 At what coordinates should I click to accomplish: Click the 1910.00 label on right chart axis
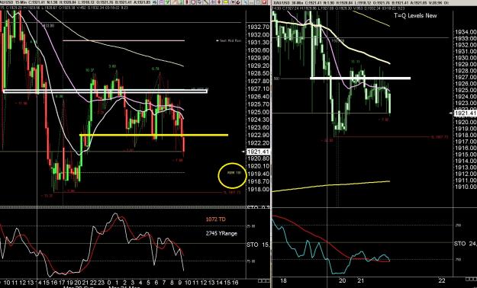point(466,187)
